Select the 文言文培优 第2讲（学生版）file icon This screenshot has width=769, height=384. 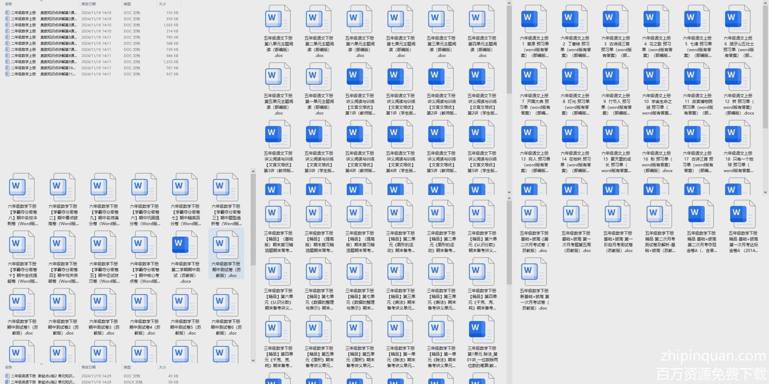coord(482,76)
